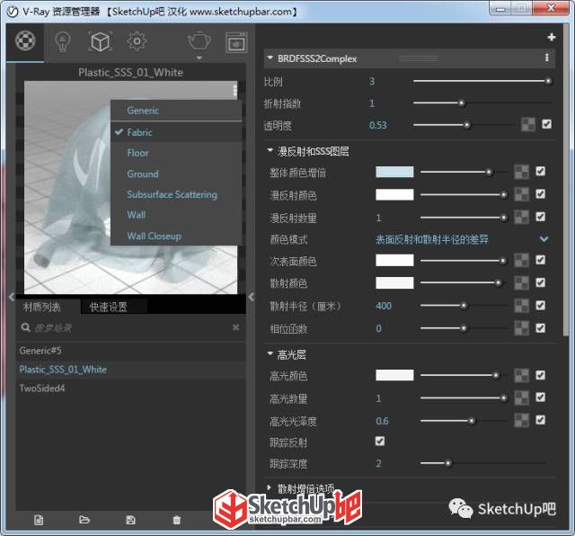Select Generic#5 material
The image size is (575, 536).
coord(130,351)
